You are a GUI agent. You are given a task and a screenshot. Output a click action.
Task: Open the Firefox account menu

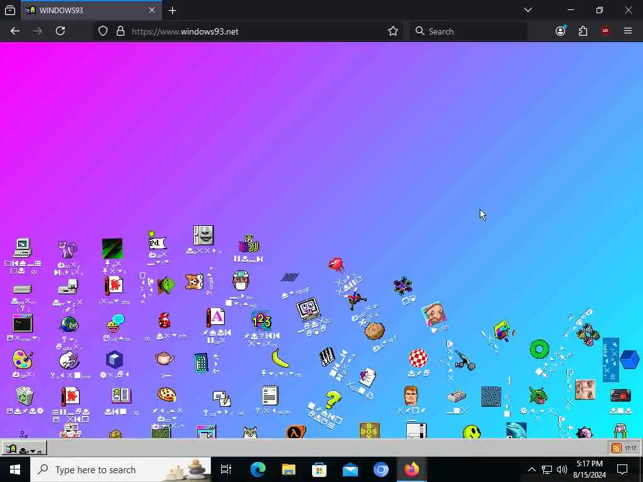click(561, 31)
